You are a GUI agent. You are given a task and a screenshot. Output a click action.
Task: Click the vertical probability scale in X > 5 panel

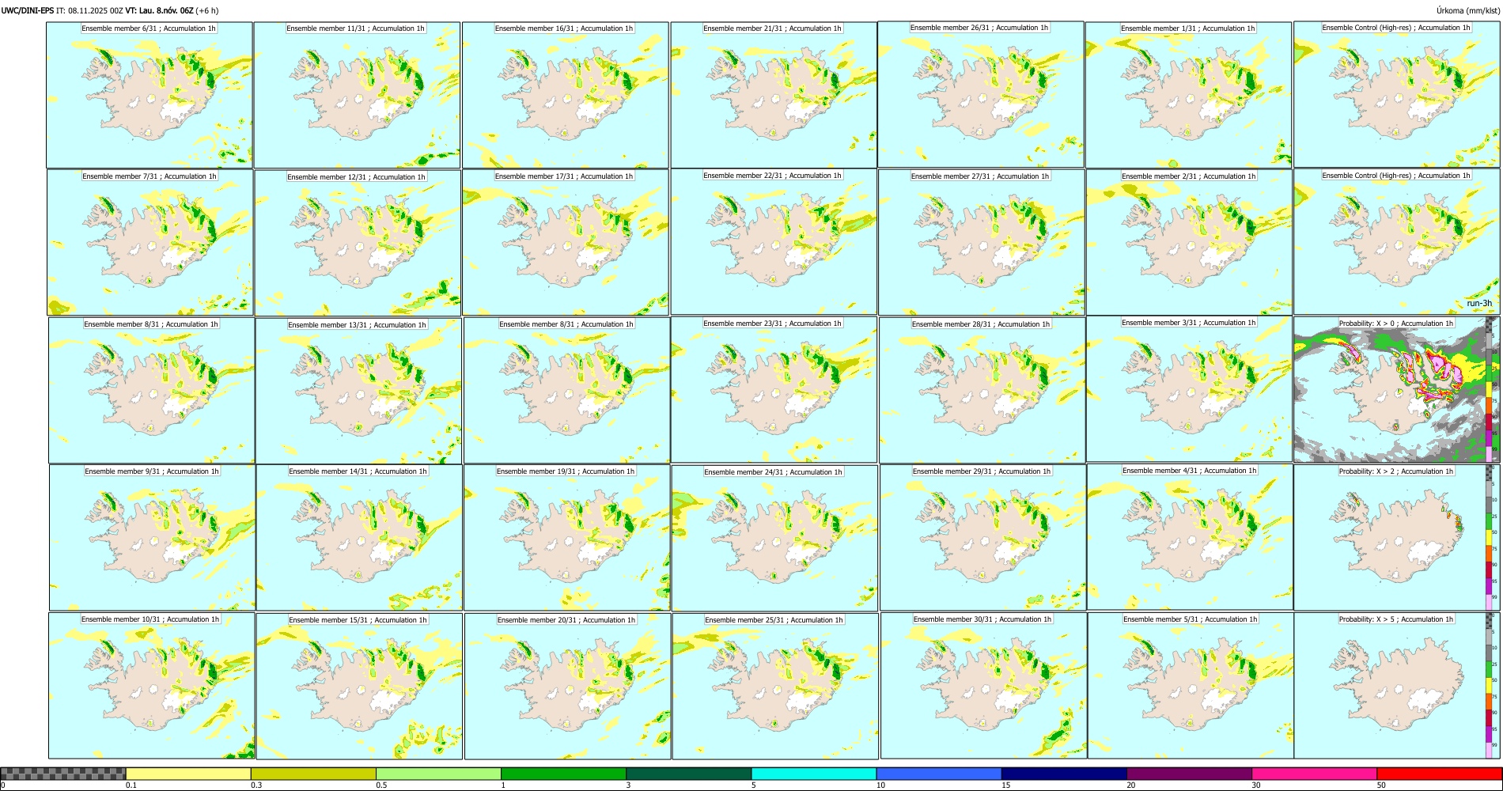pyautogui.click(x=1490, y=686)
